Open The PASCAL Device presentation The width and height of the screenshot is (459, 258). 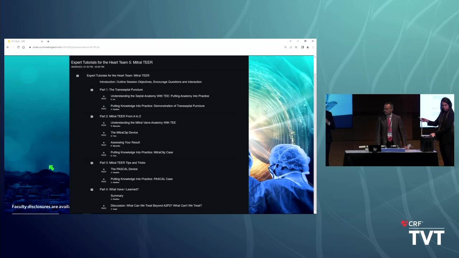(124, 169)
